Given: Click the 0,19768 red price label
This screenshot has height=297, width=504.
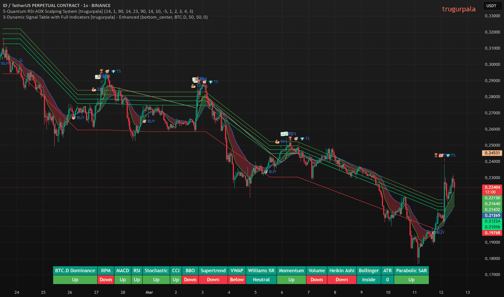Looking at the screenshot, I should click(x=492, y=233).
